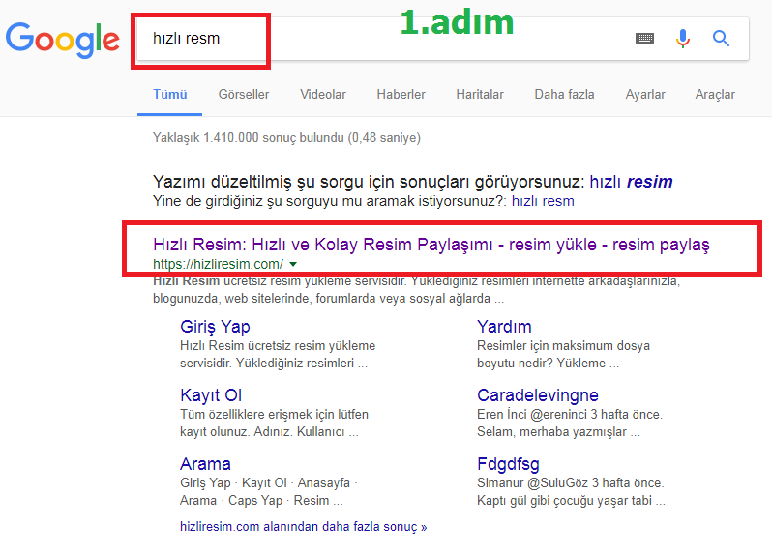Click the 'Yaklaşık 1.410.000 sonuç bulundu' stats text
Viewport: 772px width, 553px height.
pos(286,137)
